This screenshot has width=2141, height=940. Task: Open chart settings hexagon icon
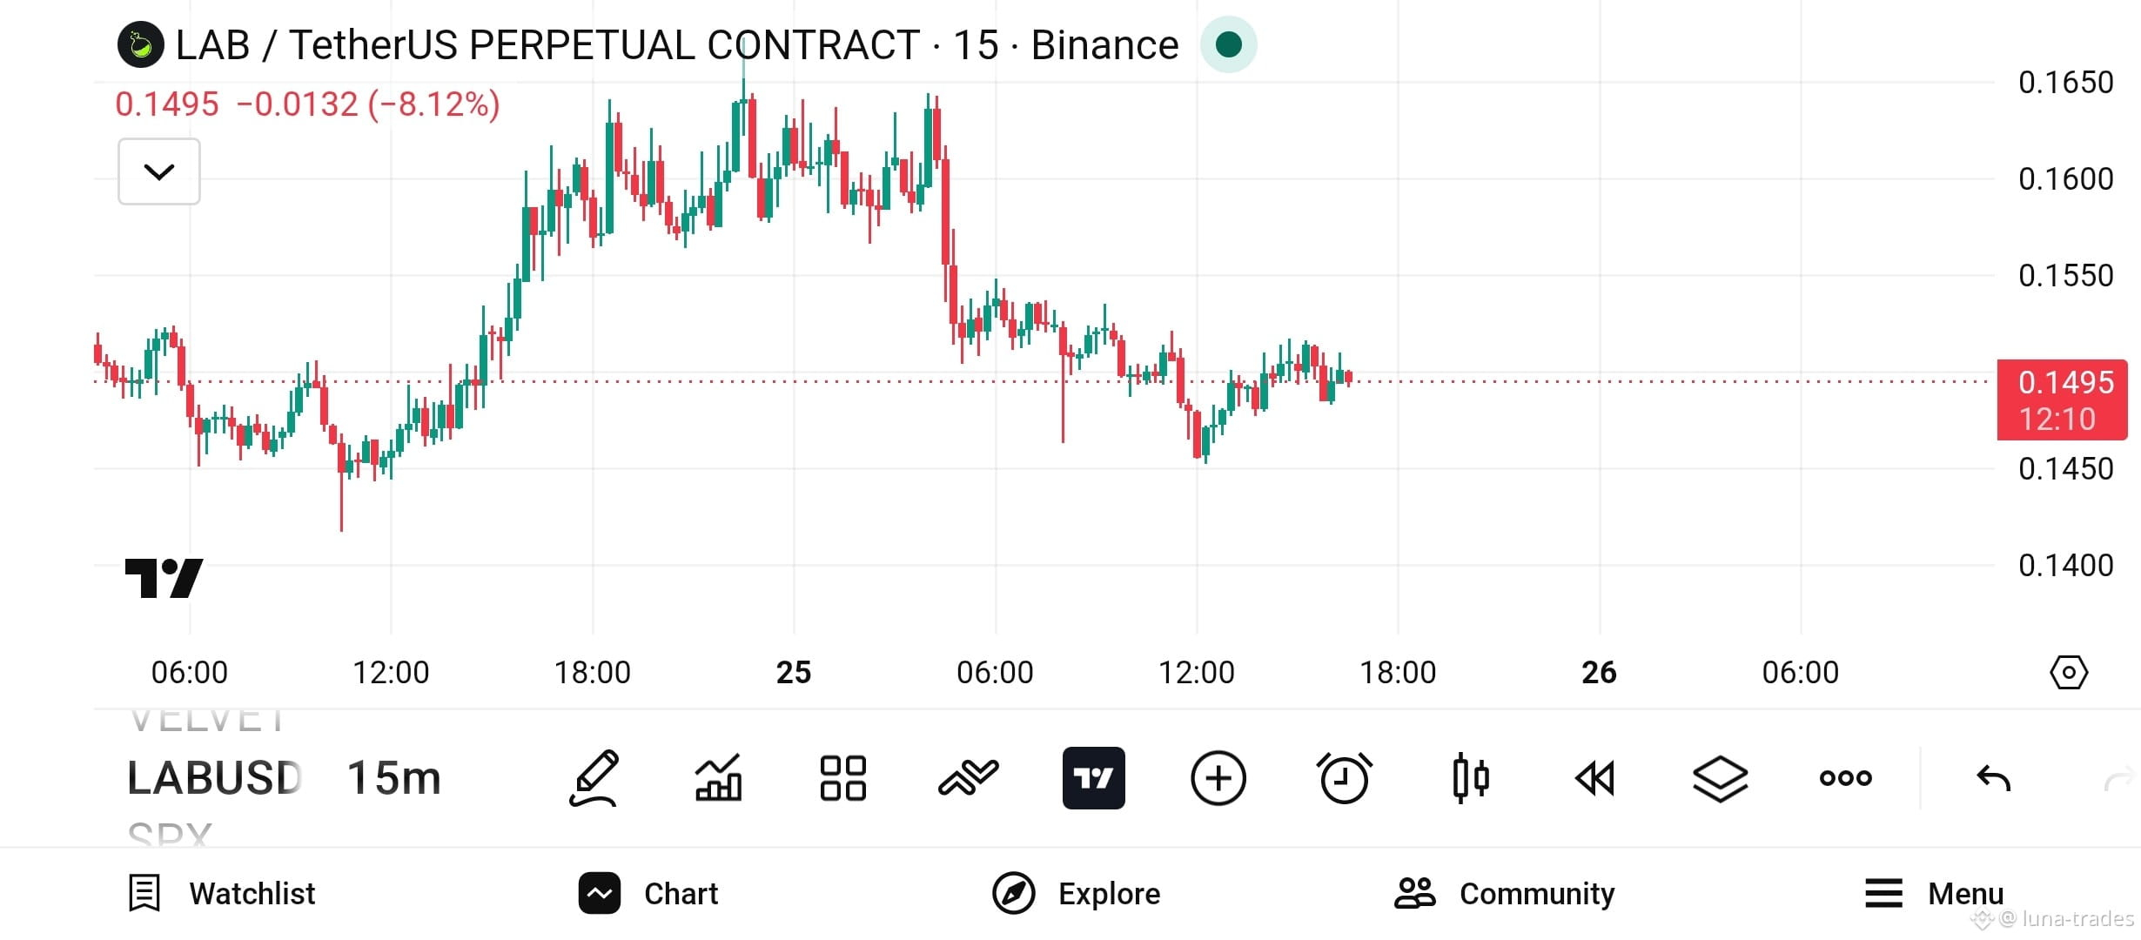2069,673
